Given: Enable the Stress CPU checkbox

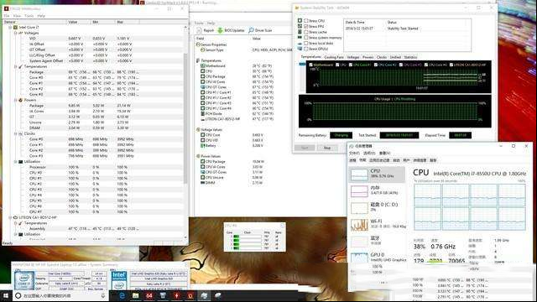Looking at the screenshot, I should [x=306, y=21].
